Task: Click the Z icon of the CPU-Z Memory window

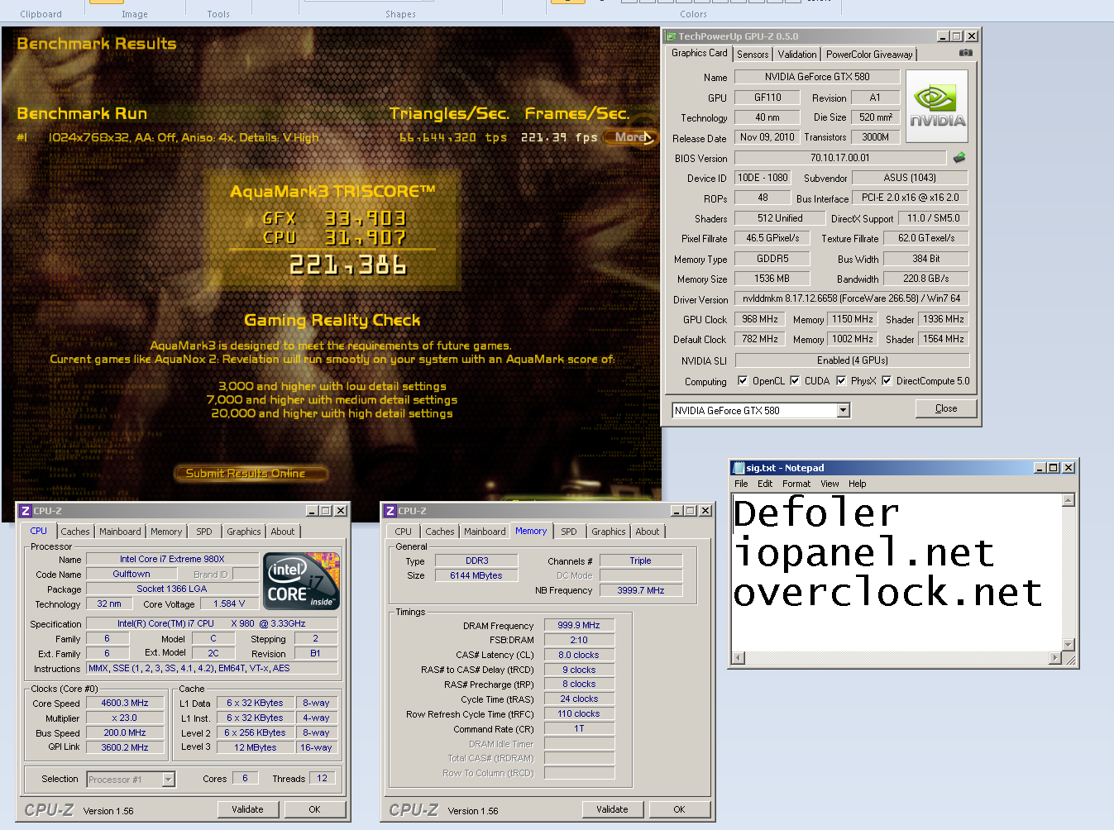Action: (x=390, y=511)
